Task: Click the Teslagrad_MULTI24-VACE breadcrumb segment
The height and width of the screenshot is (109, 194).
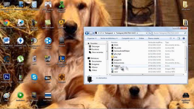Action: pyautogui.click(x=126, y=33)
